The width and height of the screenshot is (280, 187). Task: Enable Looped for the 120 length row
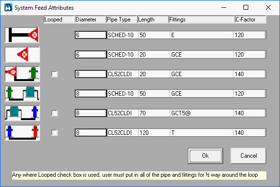55,133
